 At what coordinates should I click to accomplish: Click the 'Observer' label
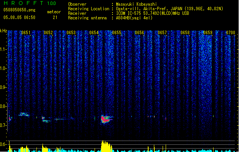[x=77, y=4]
